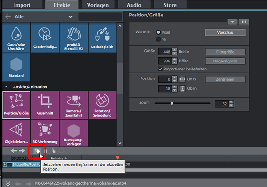The height and width of the screenshot is (187, 267).
Task: Switch to the Effekte tab
Action: tap(62, 5)
